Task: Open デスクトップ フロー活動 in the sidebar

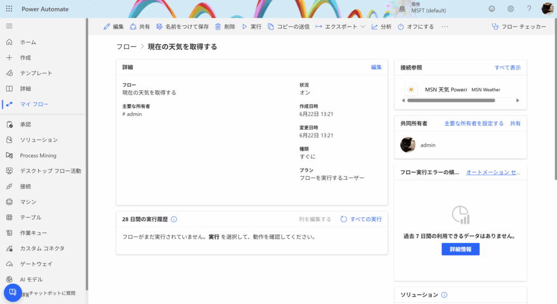Action: [43, 171]
